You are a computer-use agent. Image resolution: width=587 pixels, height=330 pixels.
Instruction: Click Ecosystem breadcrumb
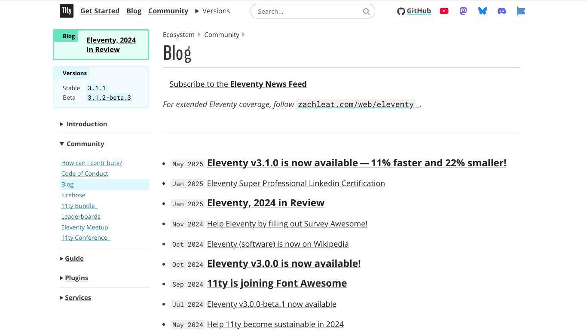click(179, 34)
